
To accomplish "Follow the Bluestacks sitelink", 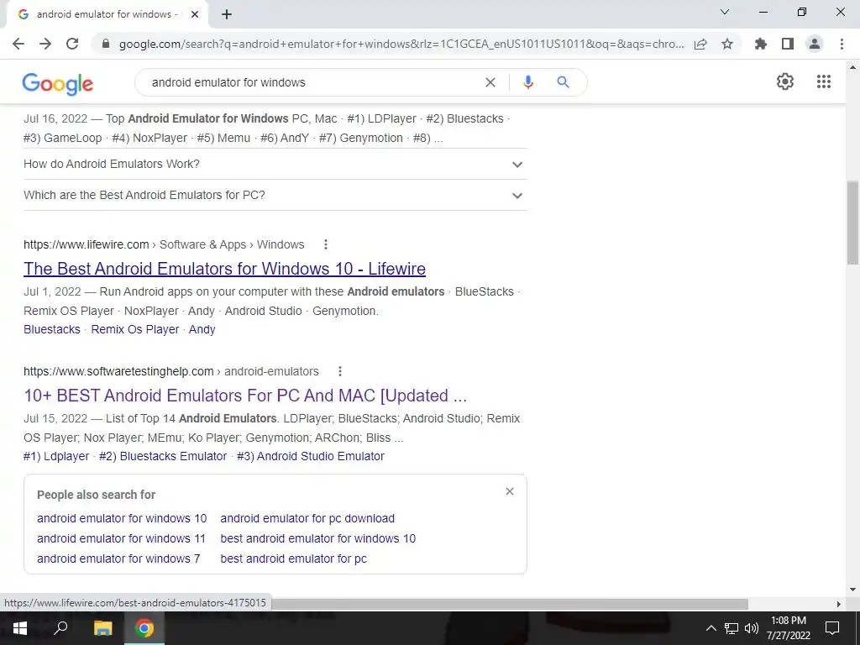I will point(51,329).
